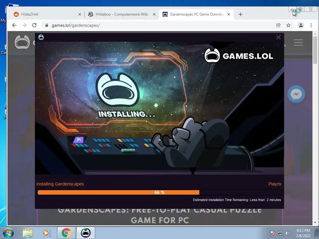
Task: Click the page scrollbar thumb
Action: (x=315, y=50)
